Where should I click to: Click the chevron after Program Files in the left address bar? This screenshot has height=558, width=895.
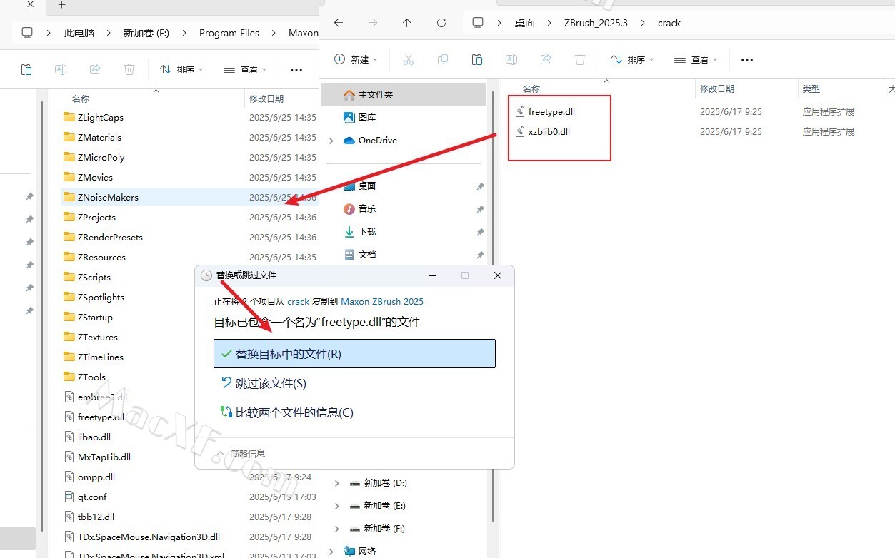(275, 33)
